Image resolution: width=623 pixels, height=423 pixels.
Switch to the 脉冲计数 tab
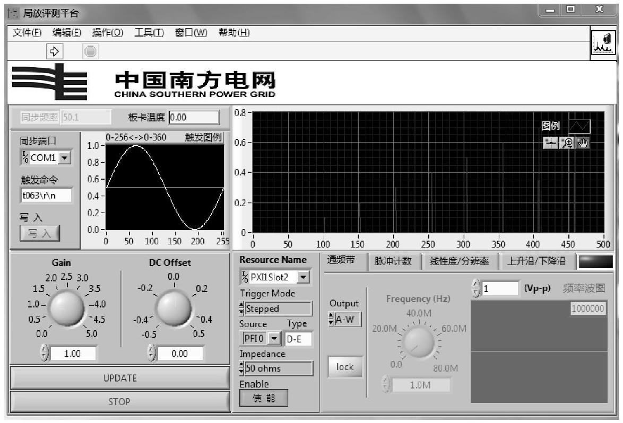pos(393,261)
